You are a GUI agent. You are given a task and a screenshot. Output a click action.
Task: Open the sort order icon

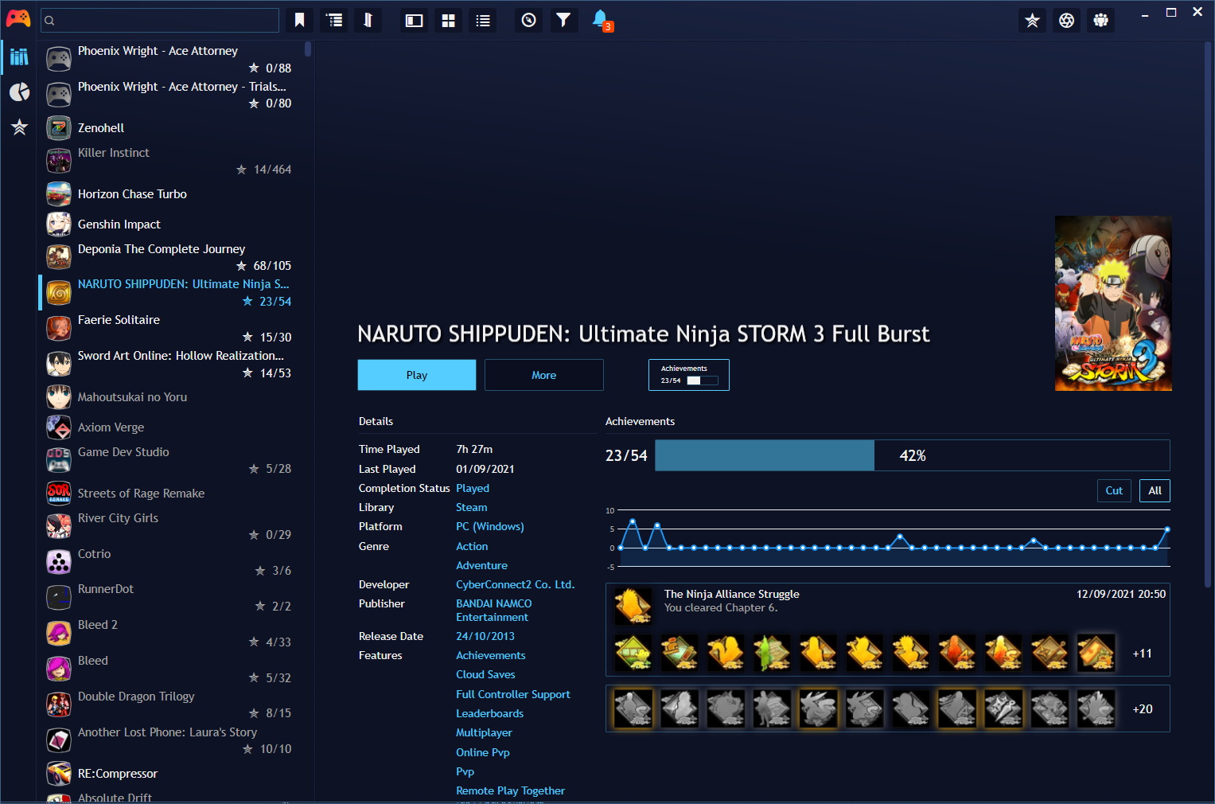[368, 20]
